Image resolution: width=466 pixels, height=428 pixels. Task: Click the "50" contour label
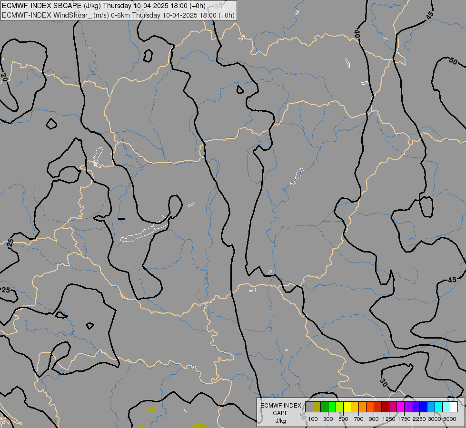(x=453, y=61)
